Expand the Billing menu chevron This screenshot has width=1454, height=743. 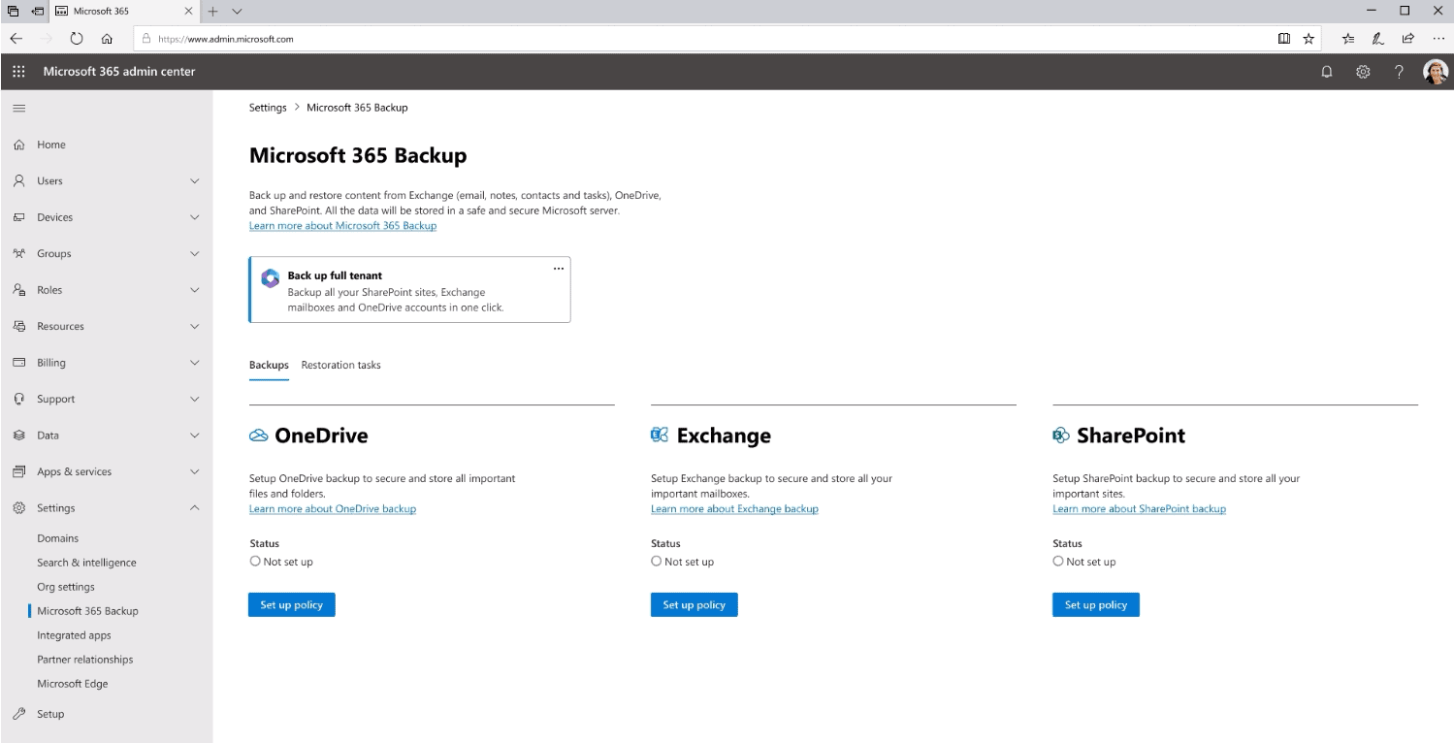coord(194,363)
